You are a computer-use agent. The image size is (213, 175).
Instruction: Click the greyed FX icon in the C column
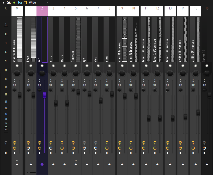(6, 143)
